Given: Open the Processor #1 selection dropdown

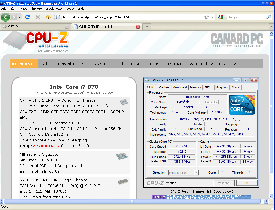Looking at the screenshot, I should [x=183, y=173].
